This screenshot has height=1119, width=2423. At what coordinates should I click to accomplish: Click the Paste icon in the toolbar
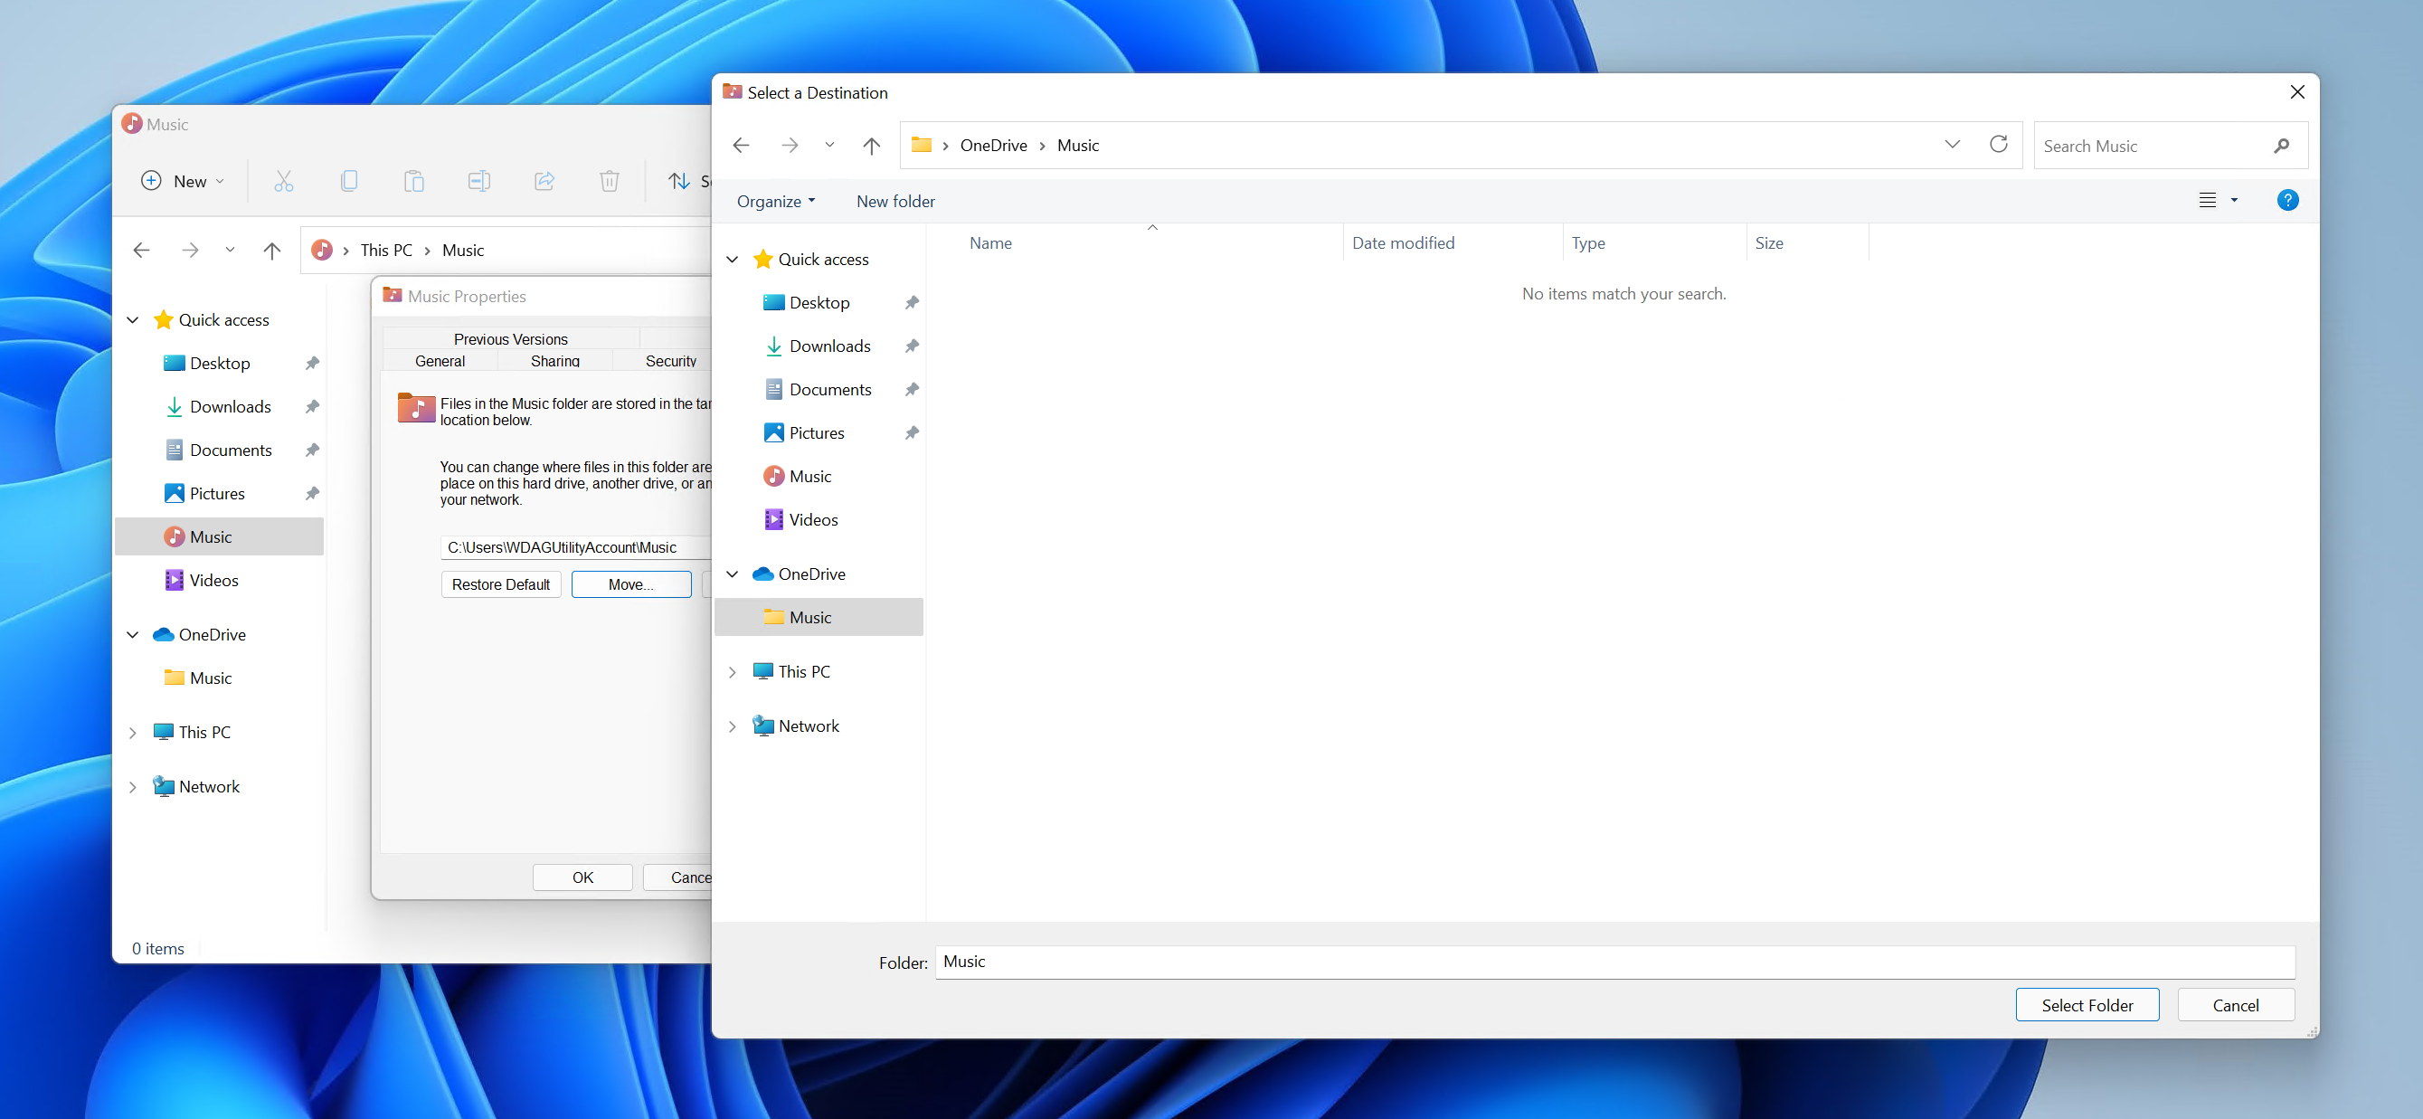(414, 181)
